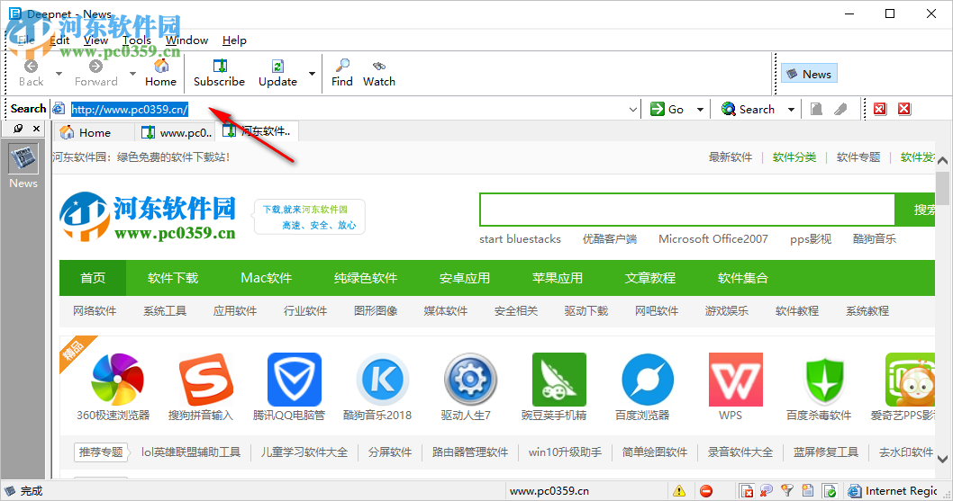Click the Search globe button
The image size is (953, 501).
tap(748, 110)
